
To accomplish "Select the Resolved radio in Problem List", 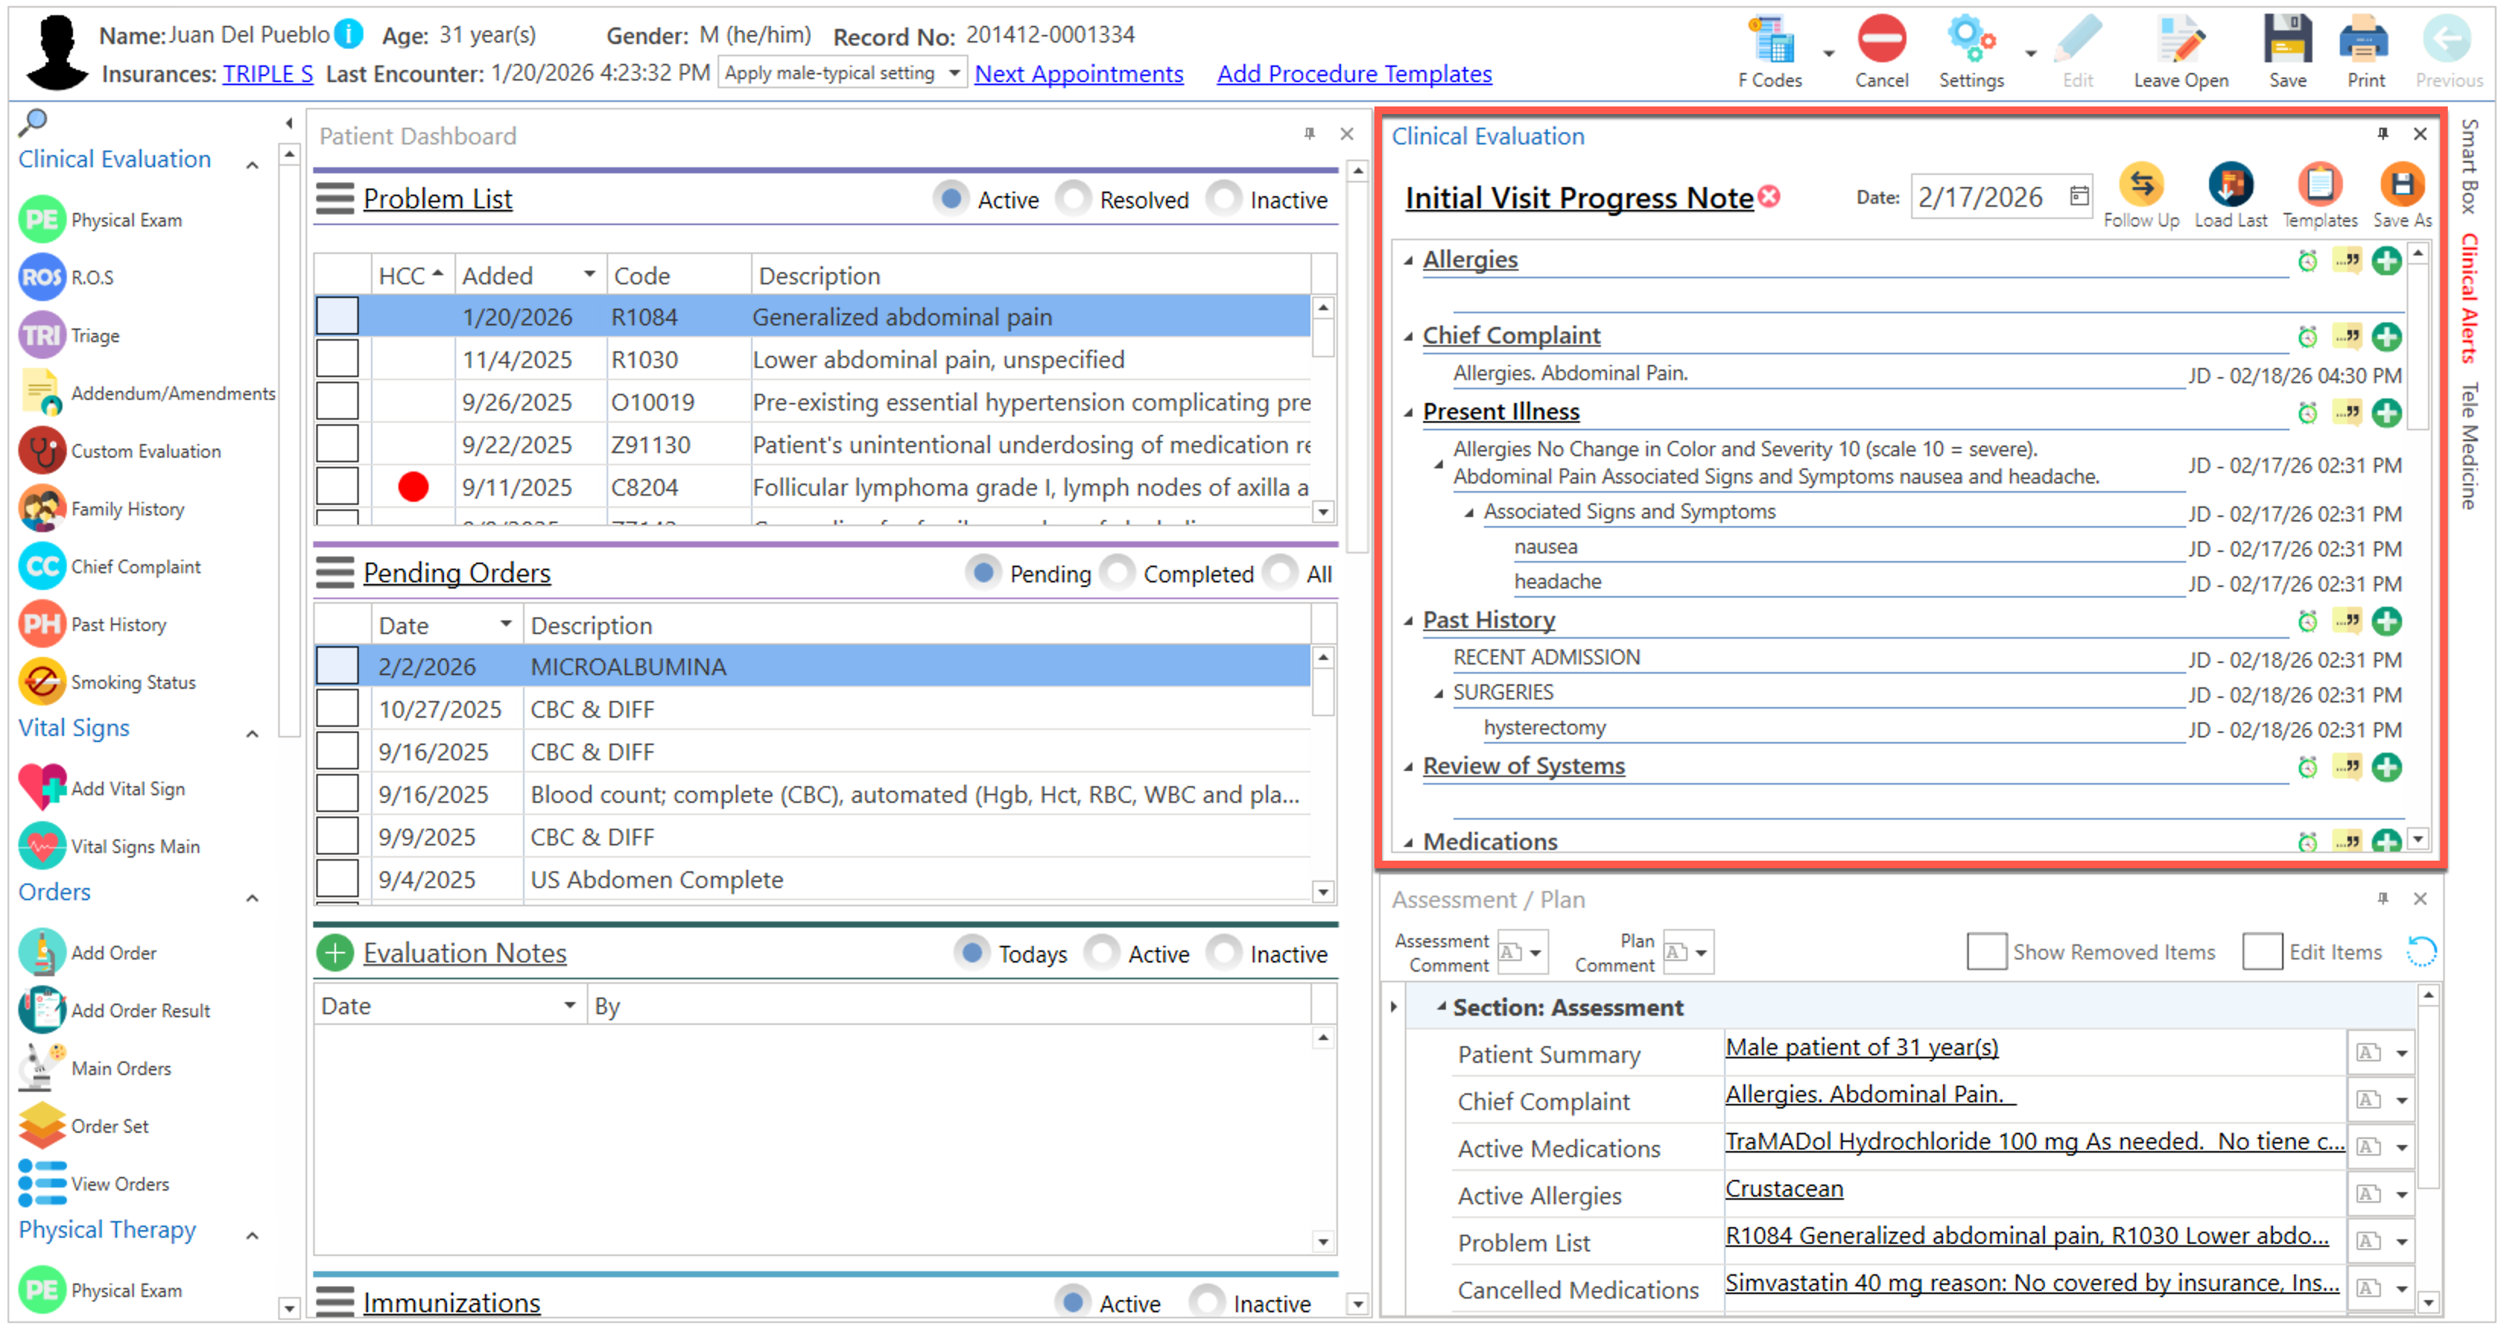I will point(1074,199).
